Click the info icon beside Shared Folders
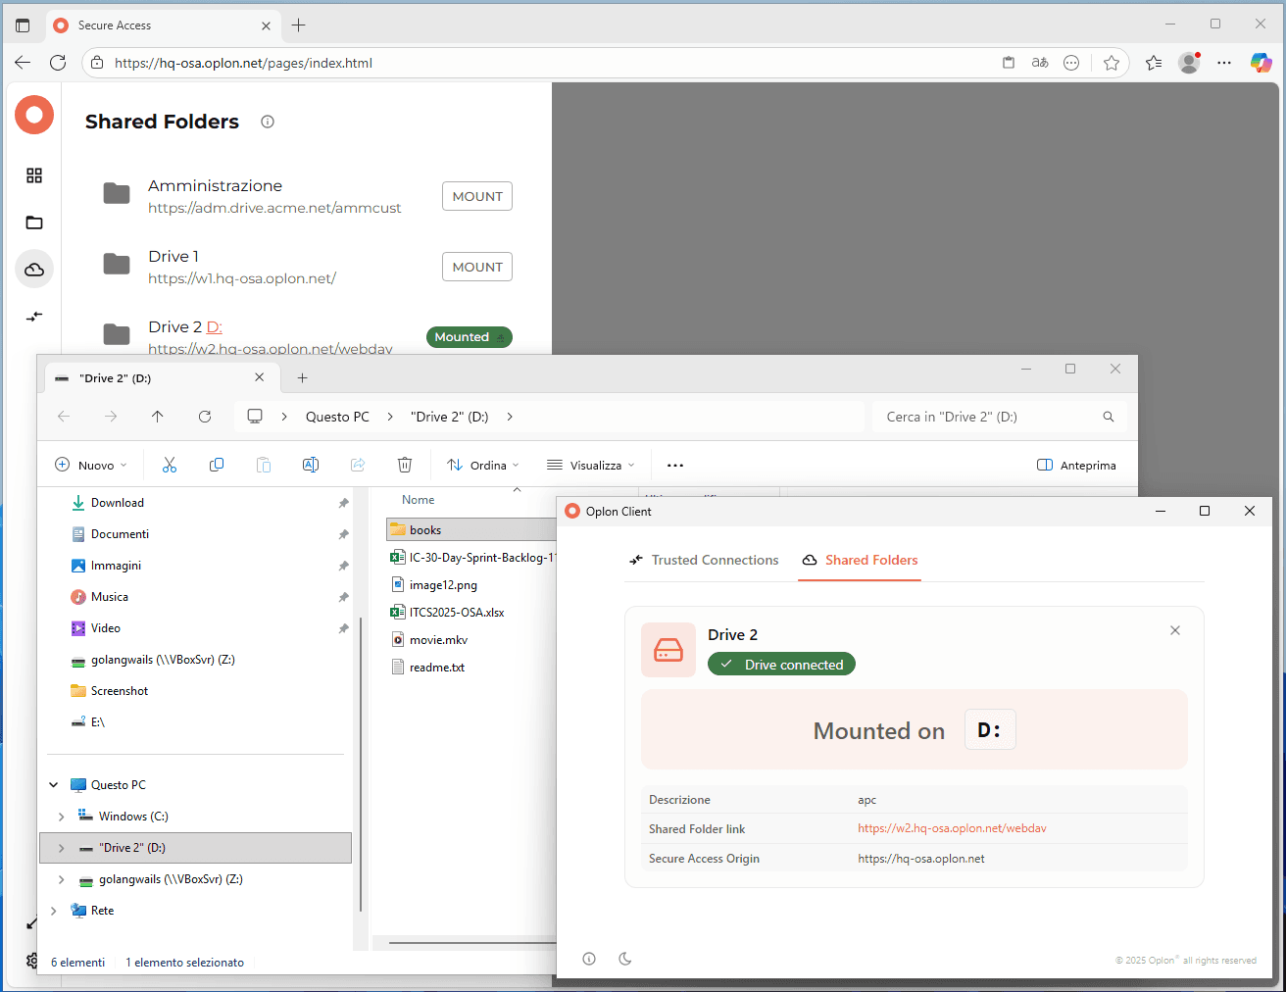This screenshot has width=1286, height=992. 268,122
